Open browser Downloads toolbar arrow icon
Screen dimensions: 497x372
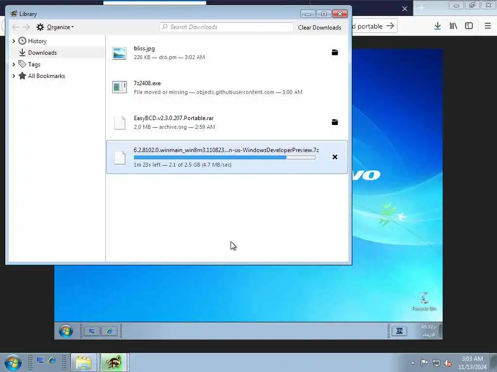[x=437, y=26]
